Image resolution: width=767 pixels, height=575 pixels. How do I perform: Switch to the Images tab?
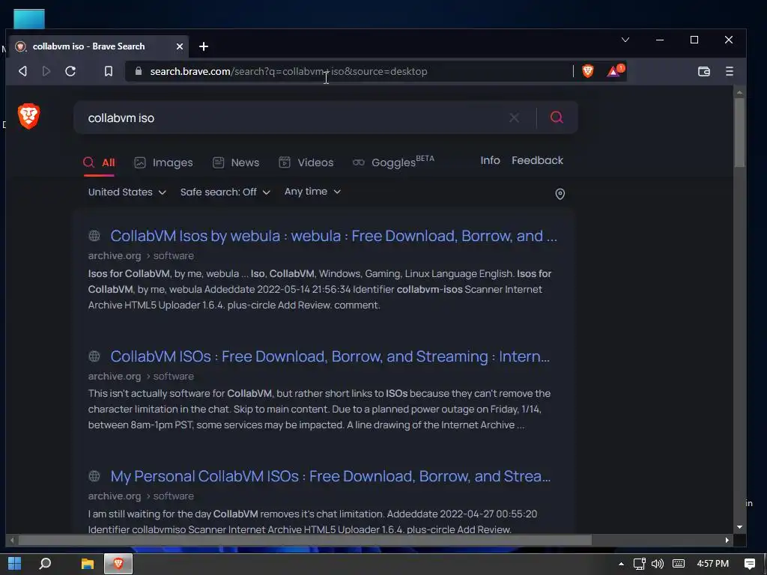[x=163, y=162]
